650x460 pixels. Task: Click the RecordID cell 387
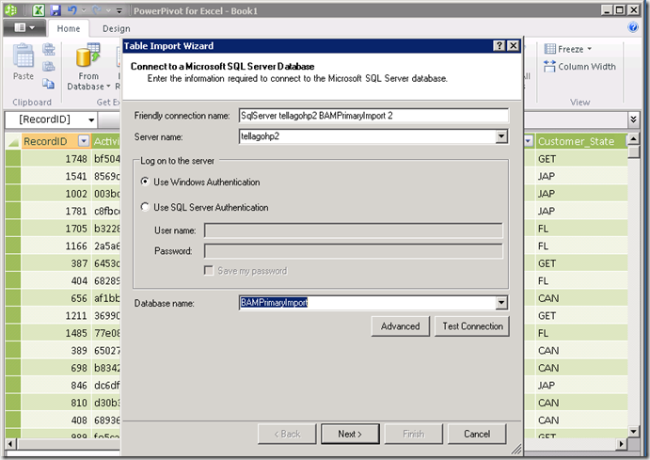coord(55,263)
